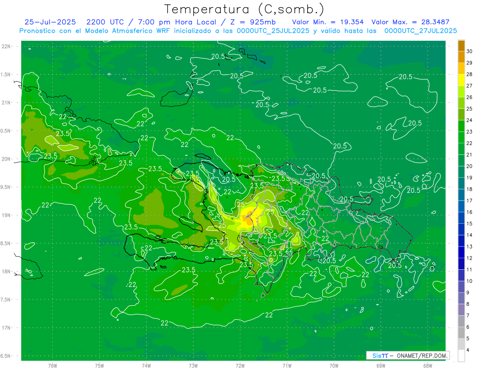The width and height of the screenshot is (480, 371).
Task: Click the legend value 12
Action: (470, 258)
